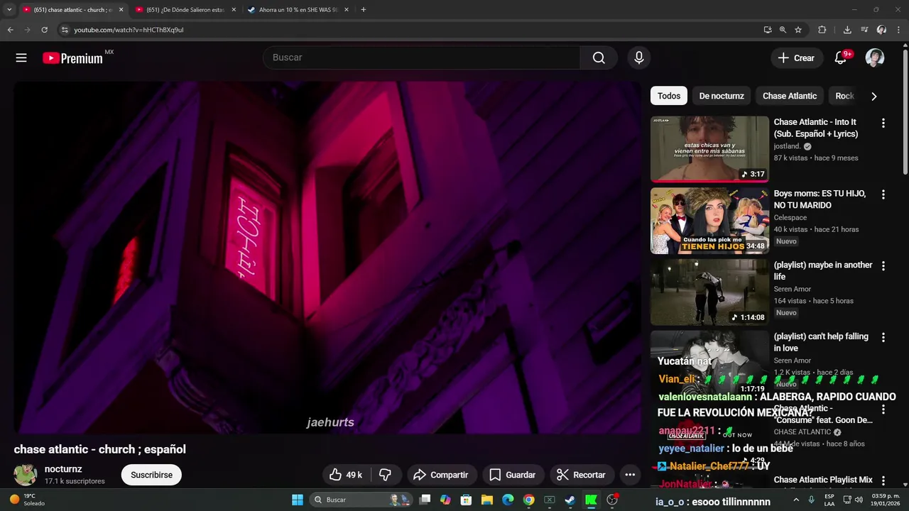Viewport: 909px width, 511px height.
Task: Save the video with Guardar
Action: (512, 475)
